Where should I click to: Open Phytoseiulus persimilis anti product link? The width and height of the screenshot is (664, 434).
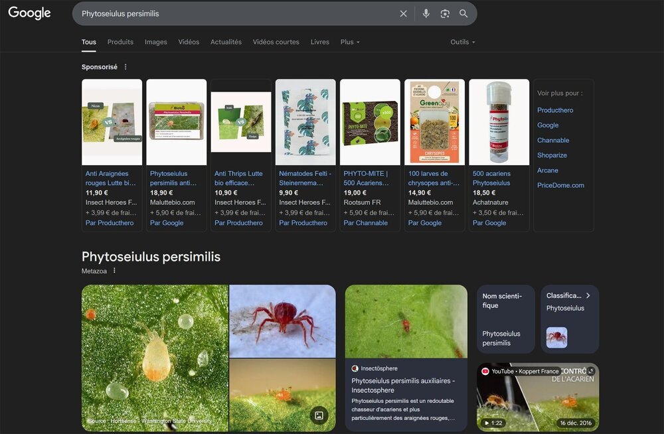pyautogui.click(x=173, y=179)
